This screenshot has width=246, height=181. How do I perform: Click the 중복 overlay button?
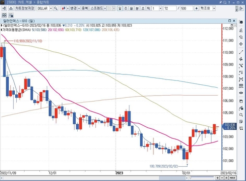coord(85,8)
